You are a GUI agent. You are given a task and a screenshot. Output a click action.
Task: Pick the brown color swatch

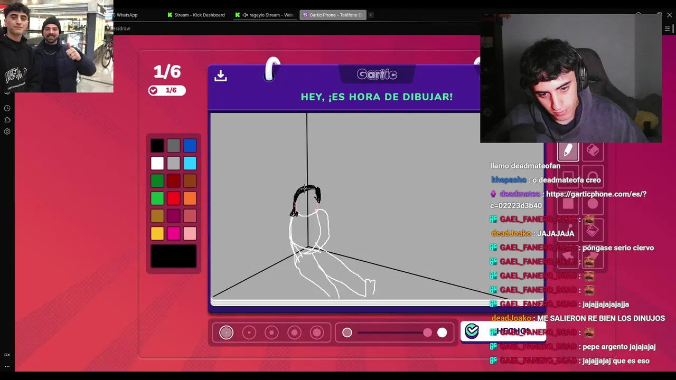(190, 181)
